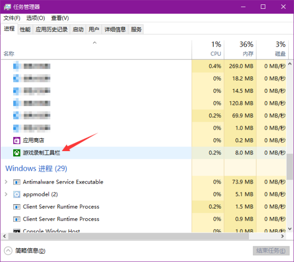Click the horizontal scrollbar right arrow
Screen dimensions: 294x262
coord(283,236)
